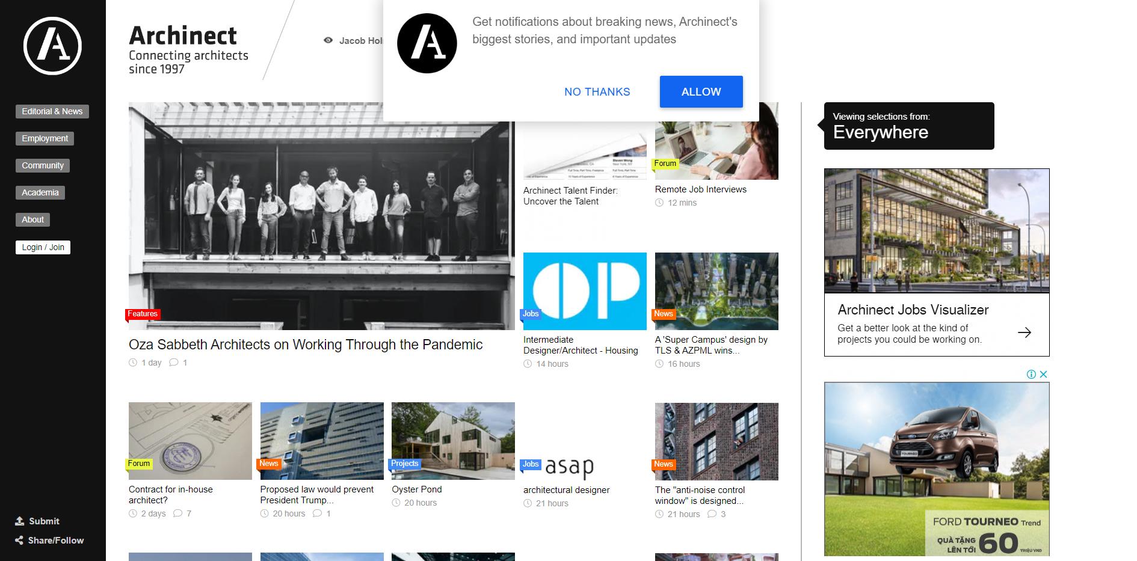
Task: Decline notifications with No Thanks
Action: tap(597, 92)
